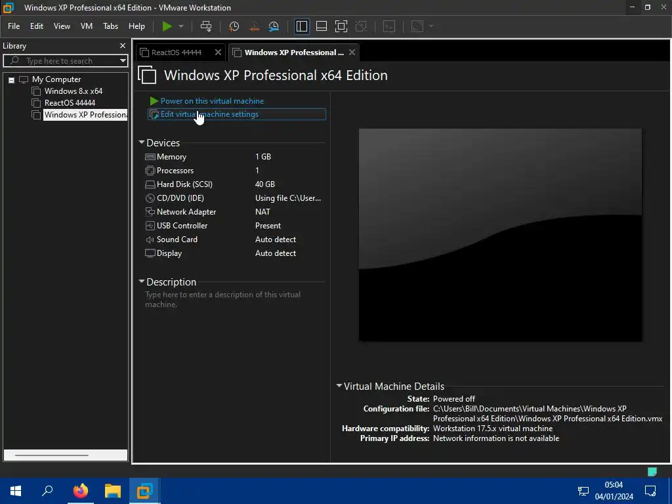The height and width of the screenshot is (504, 672).
Task: Switch to the ReactOS 44444 tab
Action: point(177,52)
